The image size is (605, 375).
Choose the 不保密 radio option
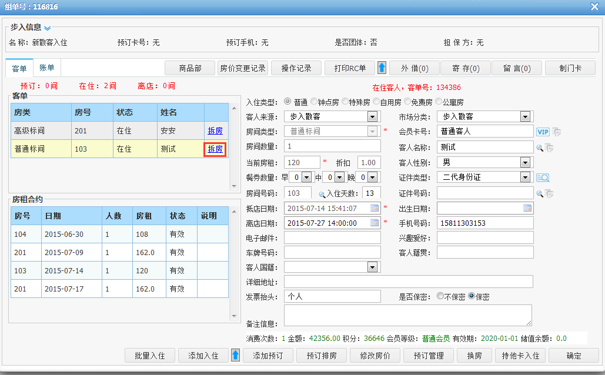click(x=440, y=297)
